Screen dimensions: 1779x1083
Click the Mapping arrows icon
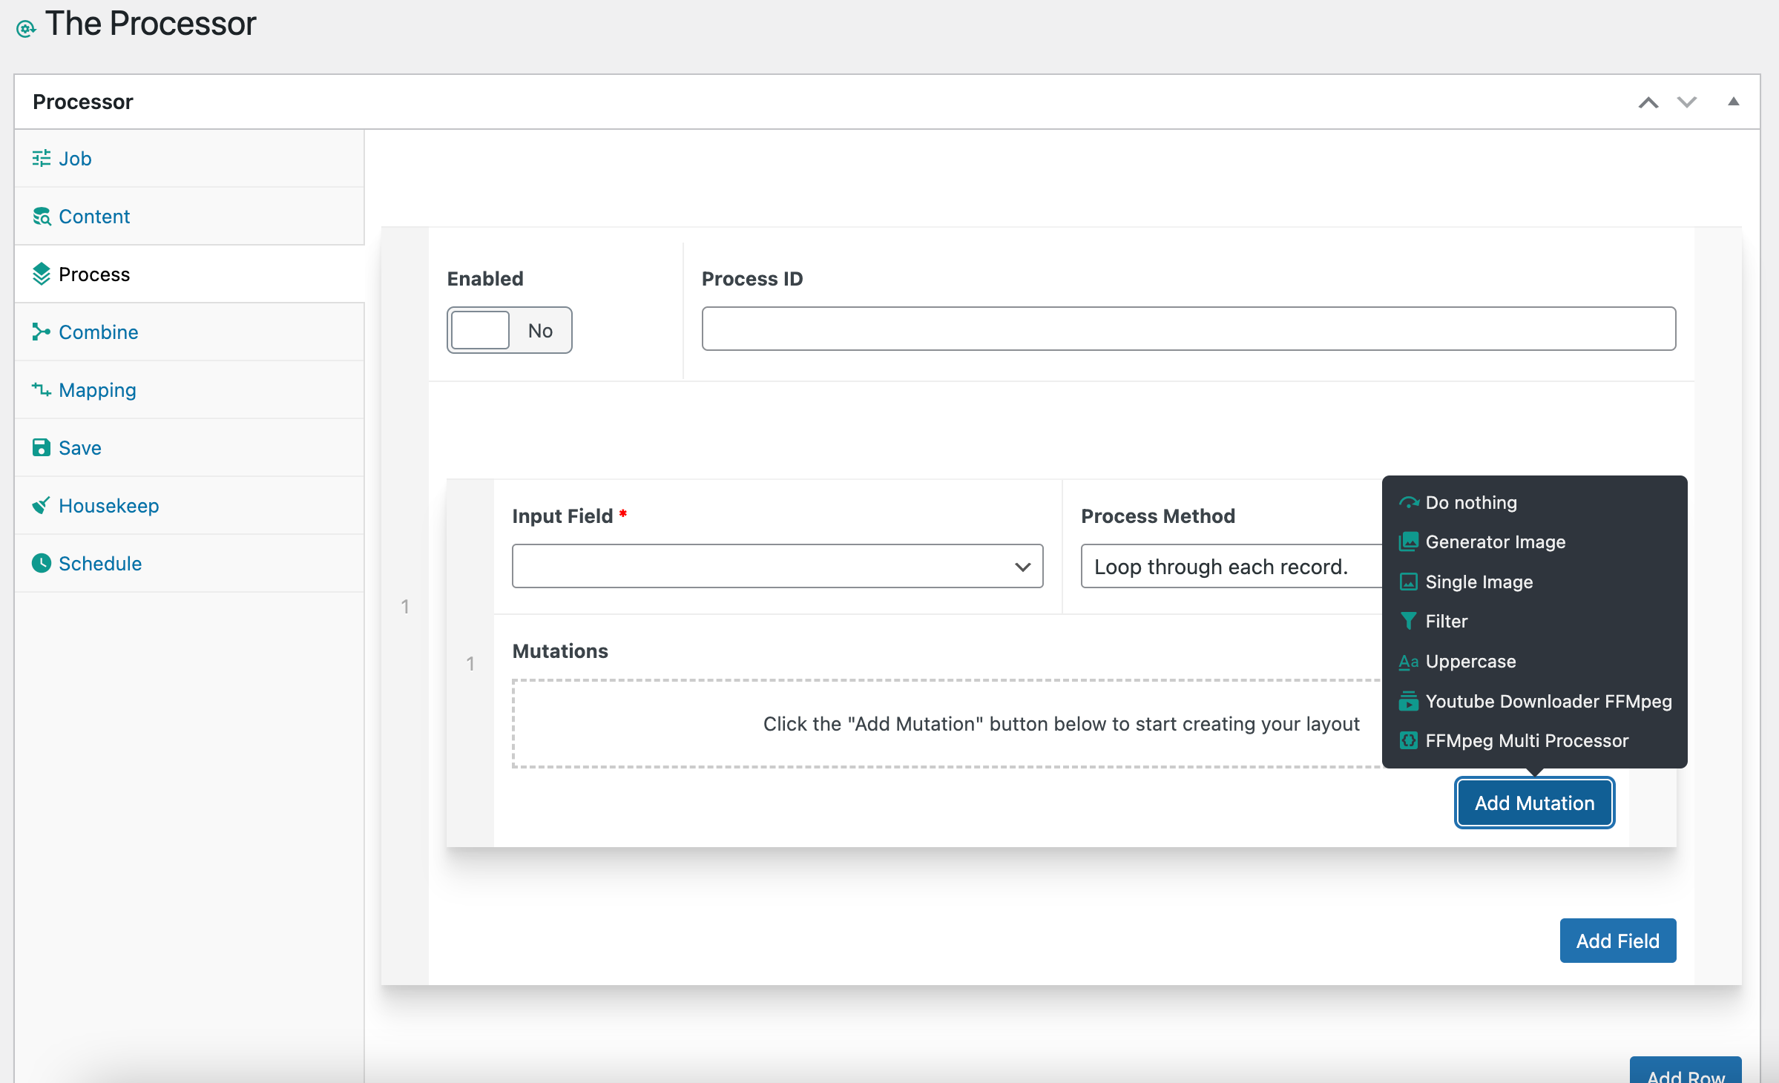click(x=41, y=389)
